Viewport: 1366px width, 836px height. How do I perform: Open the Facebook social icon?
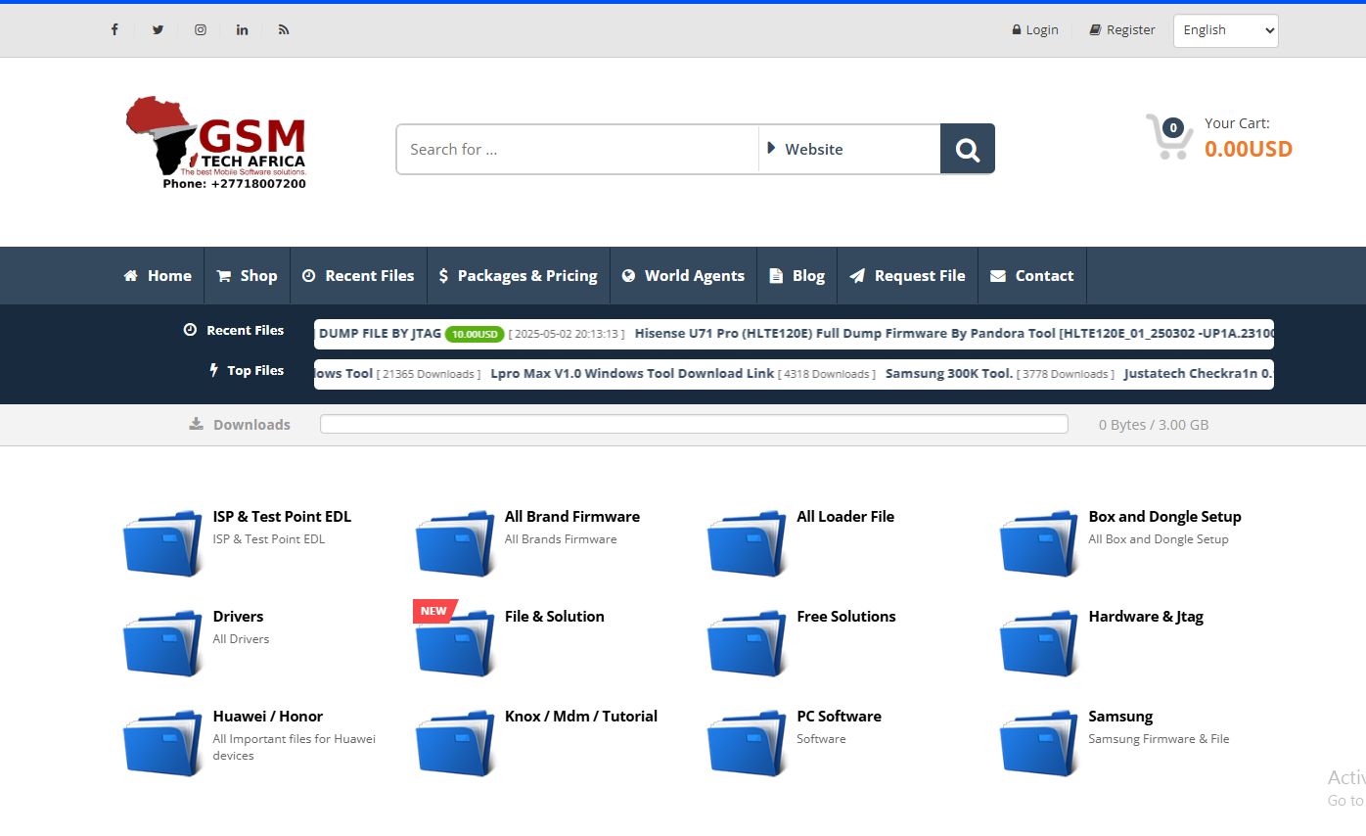114,29
